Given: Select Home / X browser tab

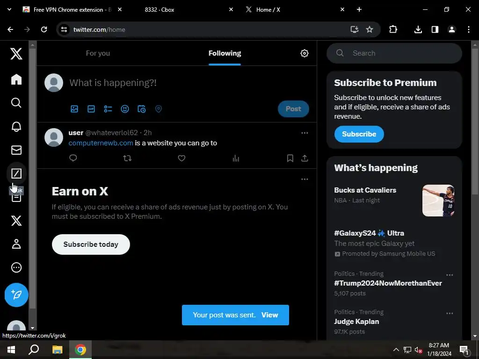Looking at the screenshot, I should click(x=268, y=9).
